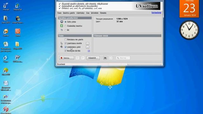This screenshot has height=114, width=203.
Task: Open the vReveal desktop shortcut
Action: pos(6,7)
